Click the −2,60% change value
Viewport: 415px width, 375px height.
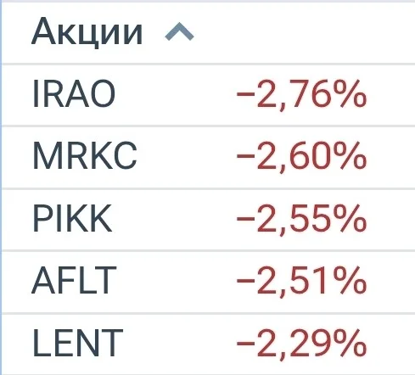[301, 157]
